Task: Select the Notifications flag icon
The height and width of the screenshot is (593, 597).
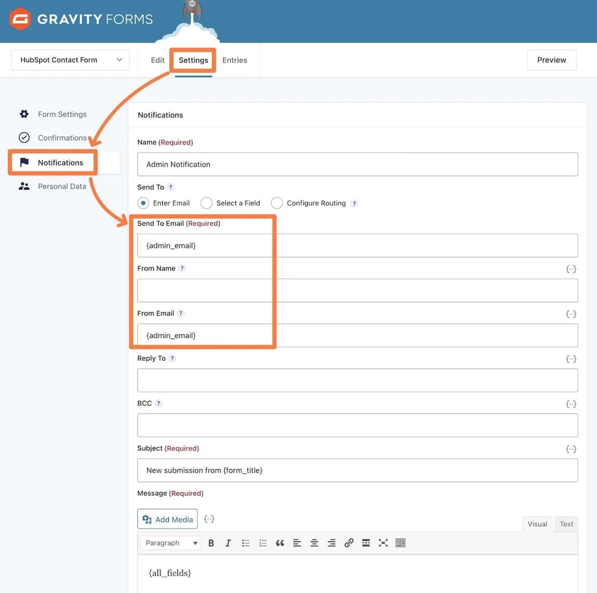Action: (x=24, y=162)
